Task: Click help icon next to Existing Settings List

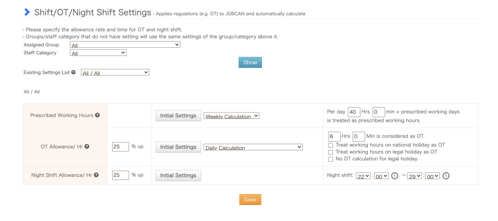Action: click(x=74, y=72)
